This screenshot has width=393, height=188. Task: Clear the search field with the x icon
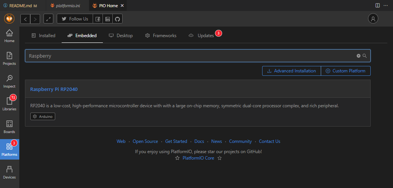point(359,56)
